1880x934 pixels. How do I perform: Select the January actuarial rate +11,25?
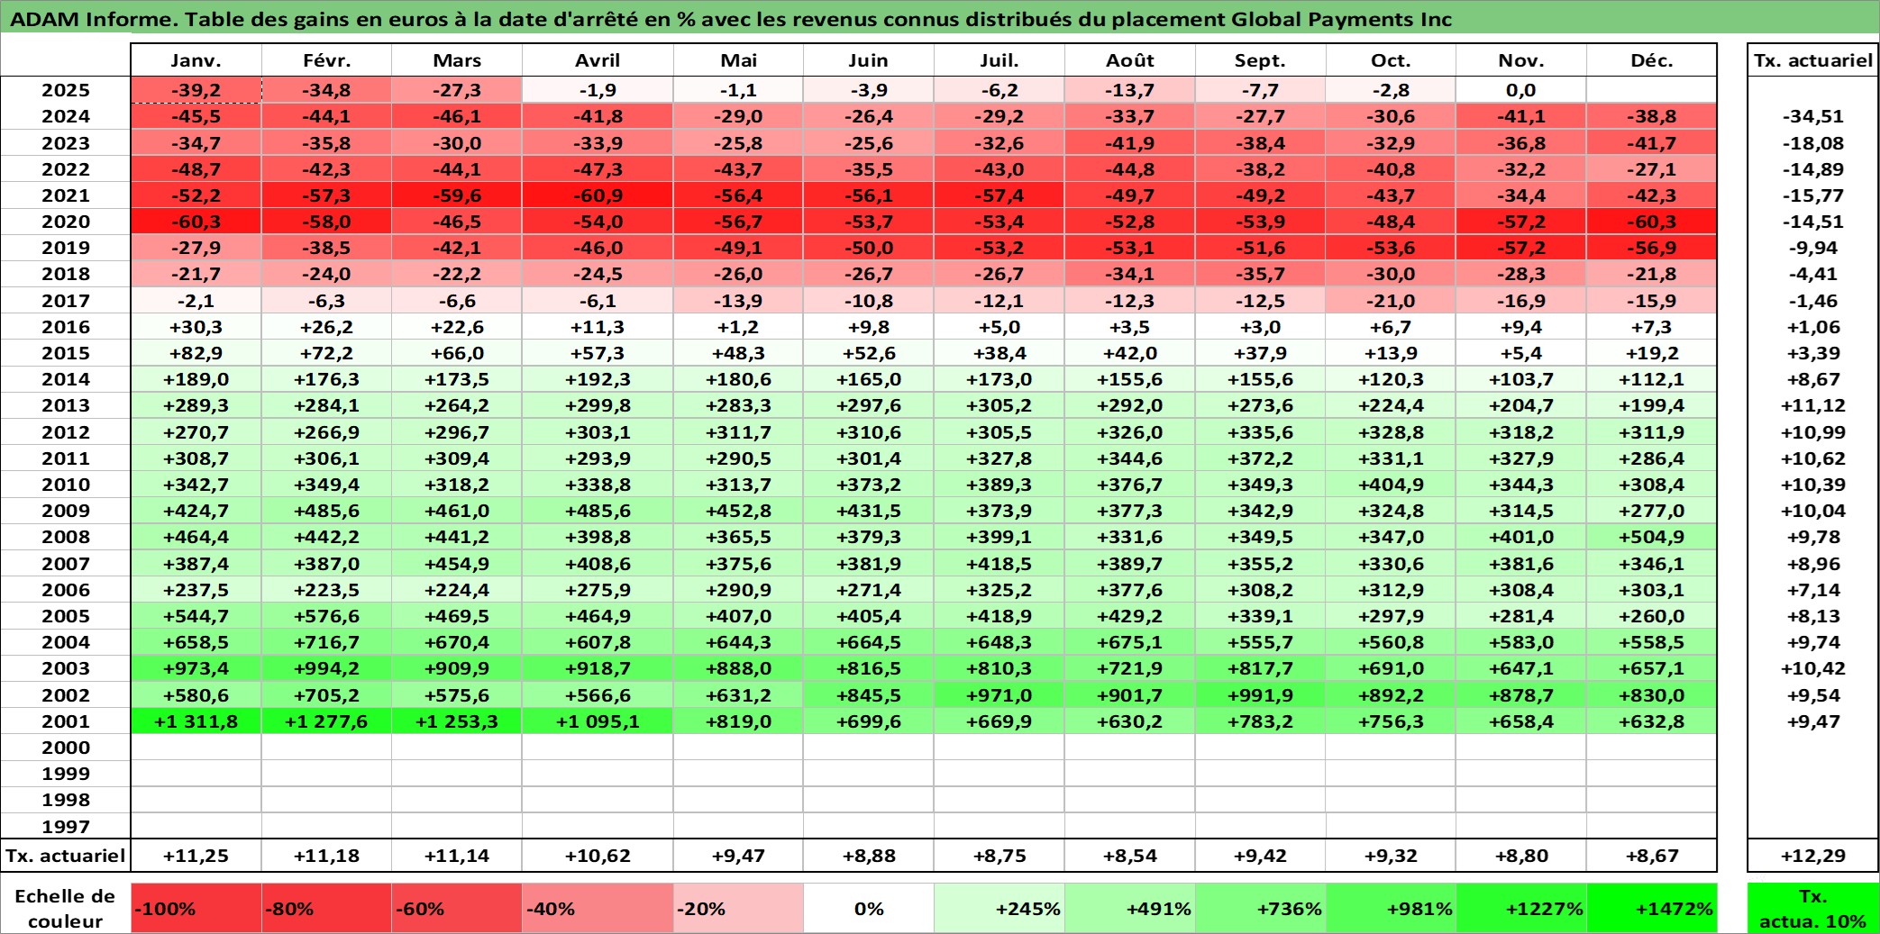[x=196, y=856]
